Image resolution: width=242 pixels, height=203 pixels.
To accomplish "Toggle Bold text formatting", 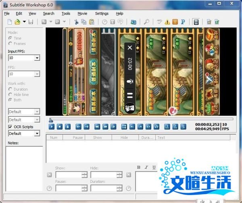I will (x=139, y=167).
